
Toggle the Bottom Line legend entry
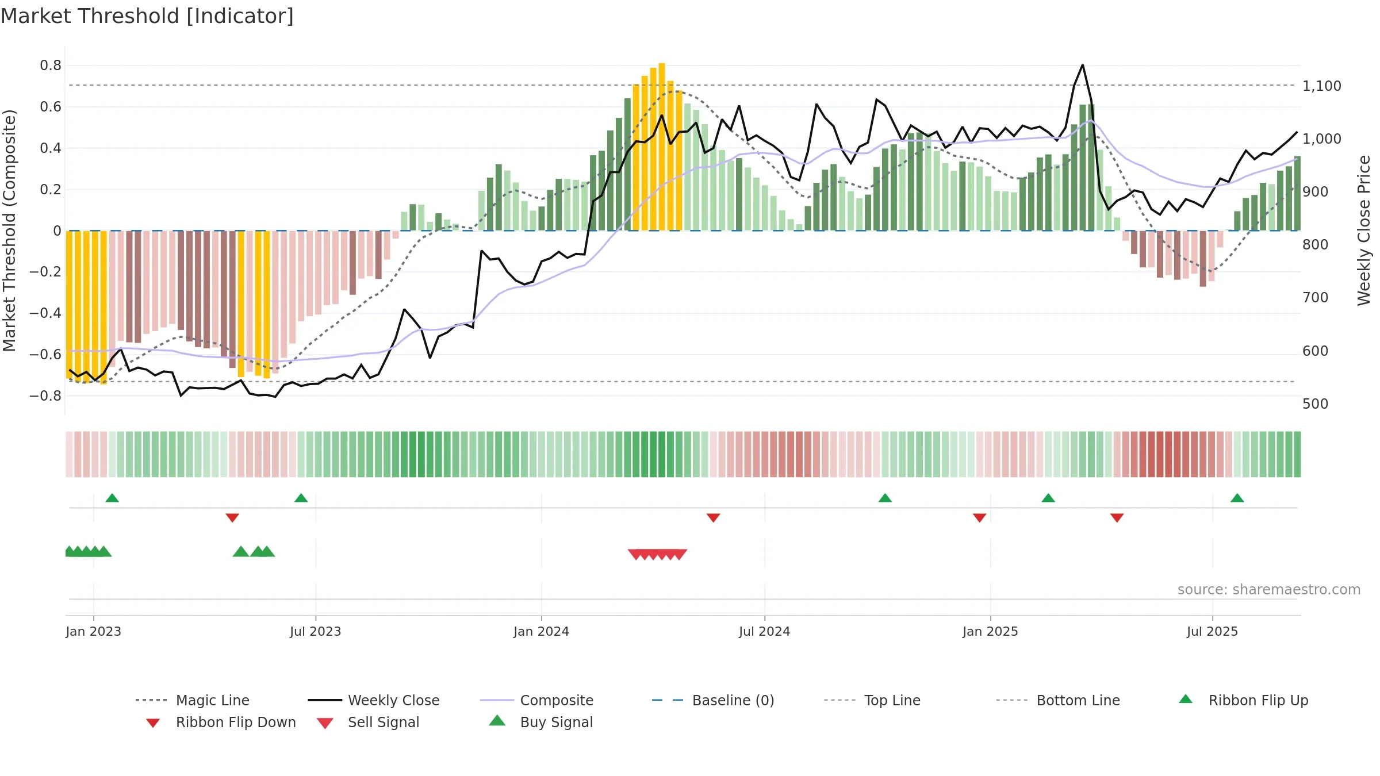[x=1058, y=700]
